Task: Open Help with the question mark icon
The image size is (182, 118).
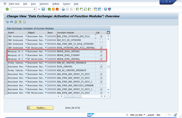Action: tap(105, 9)
